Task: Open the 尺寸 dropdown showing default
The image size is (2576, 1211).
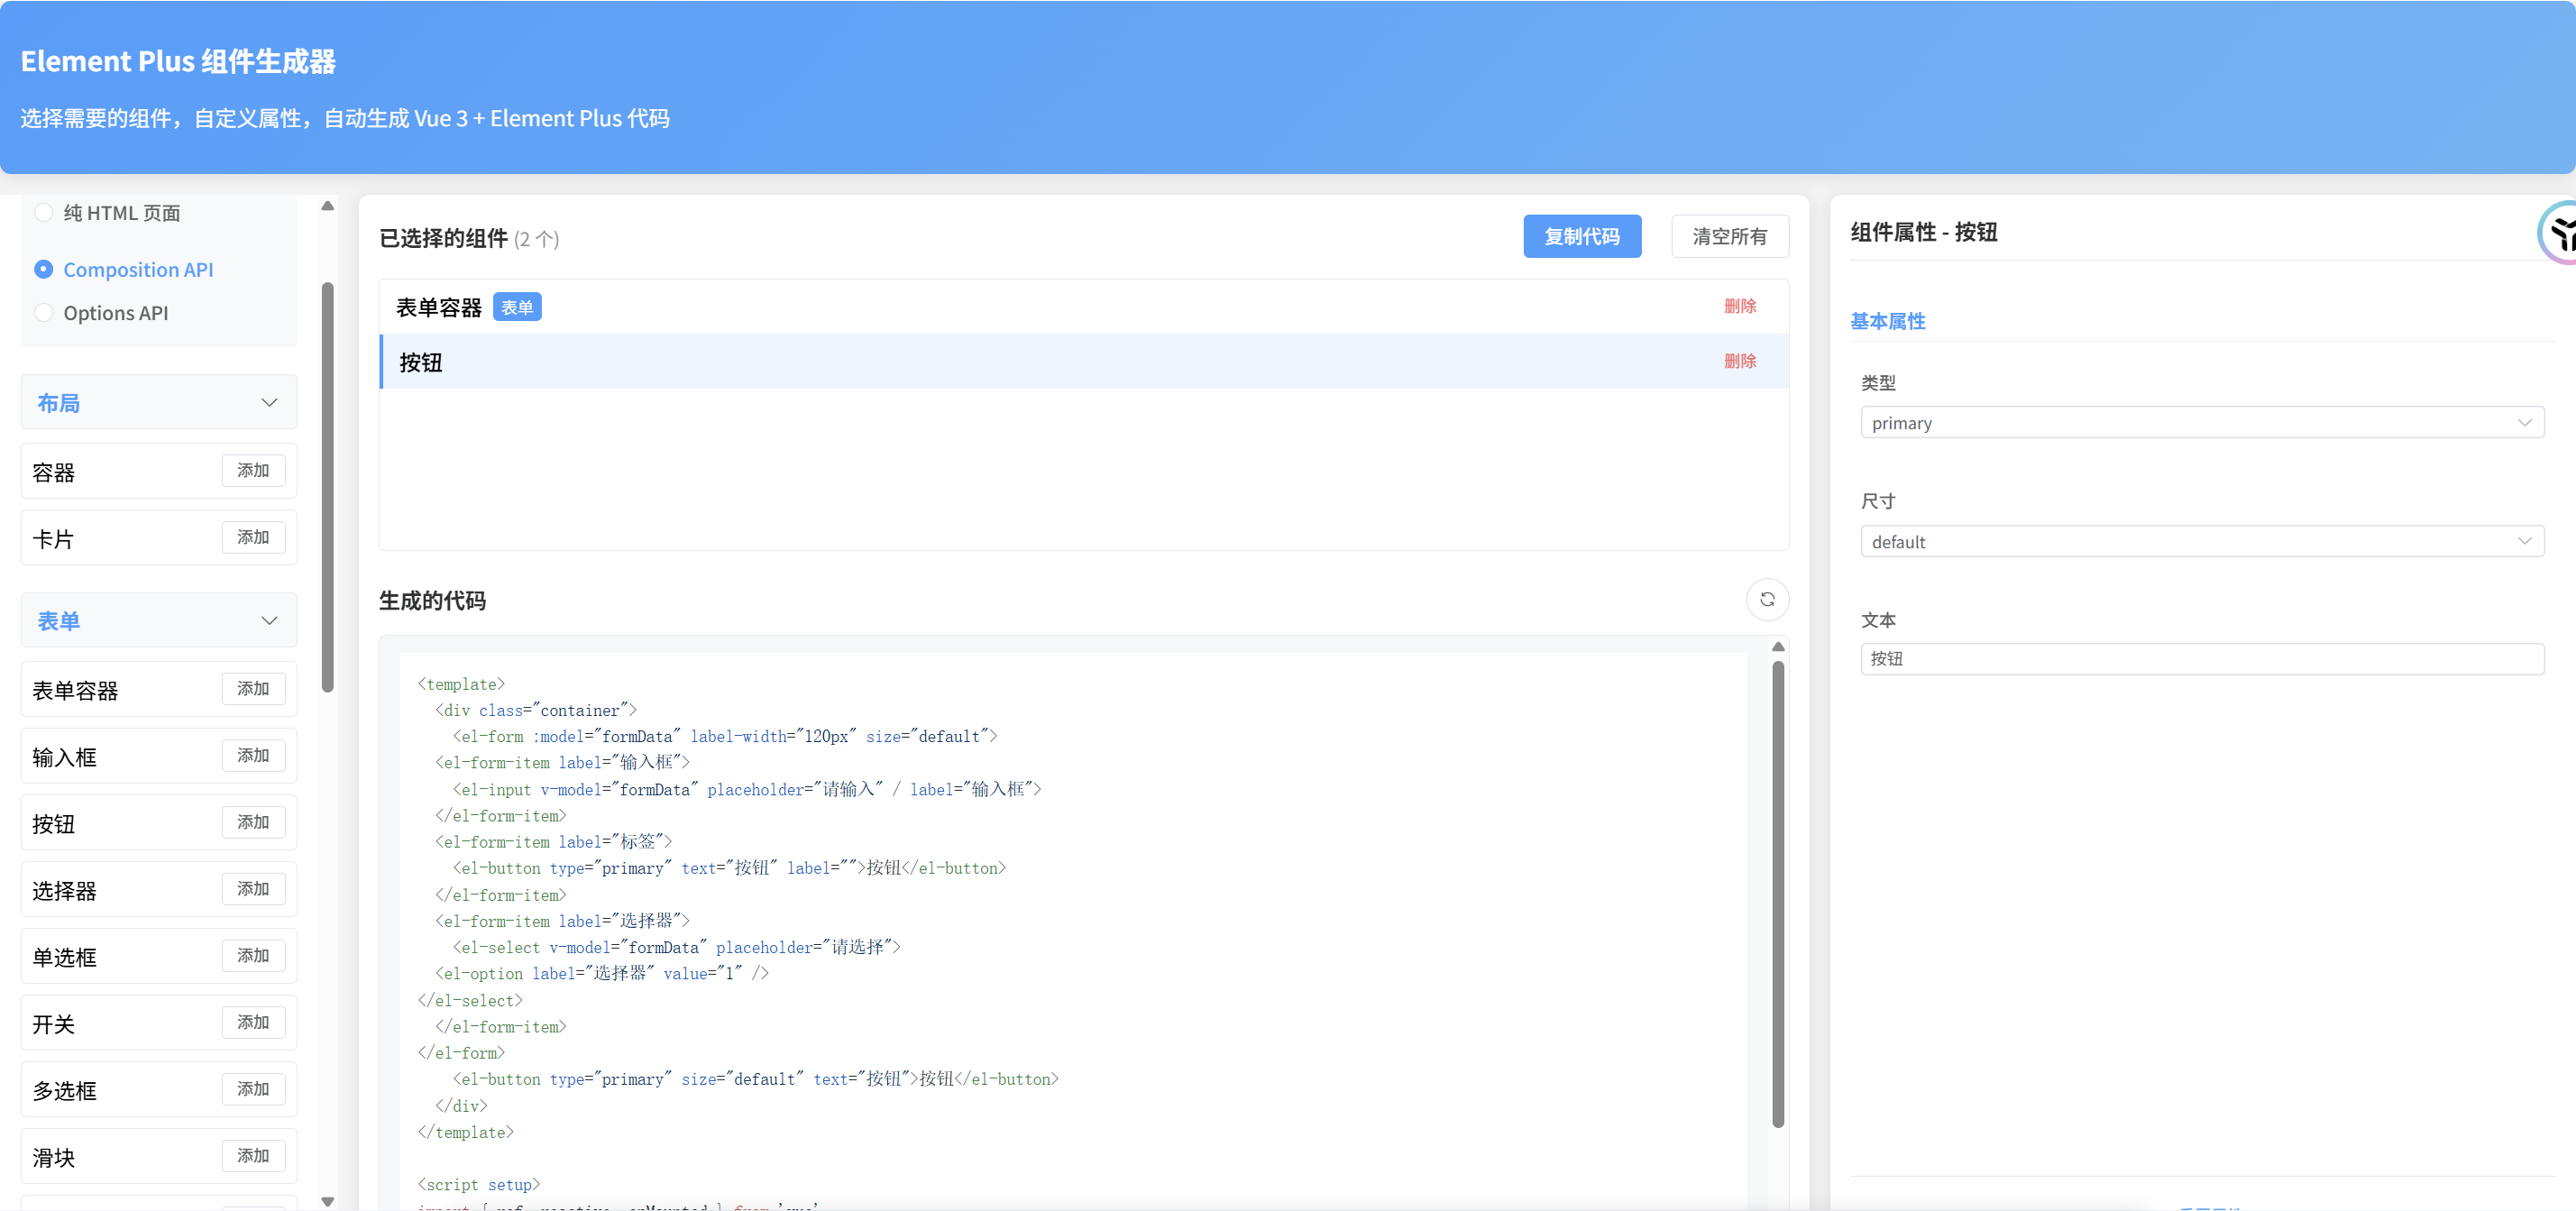Action: (x=2202, y=541)
